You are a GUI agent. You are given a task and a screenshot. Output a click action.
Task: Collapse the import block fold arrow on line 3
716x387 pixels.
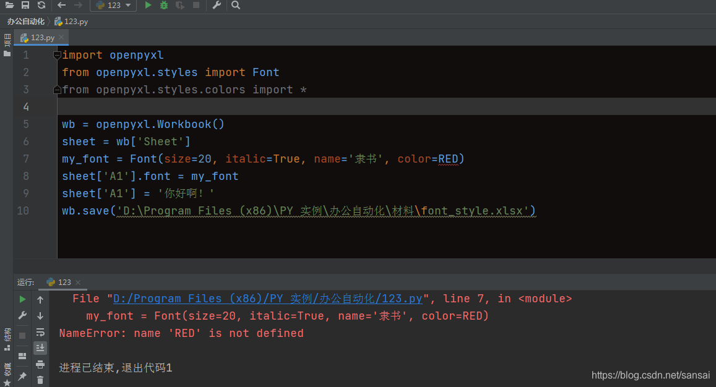56,89
